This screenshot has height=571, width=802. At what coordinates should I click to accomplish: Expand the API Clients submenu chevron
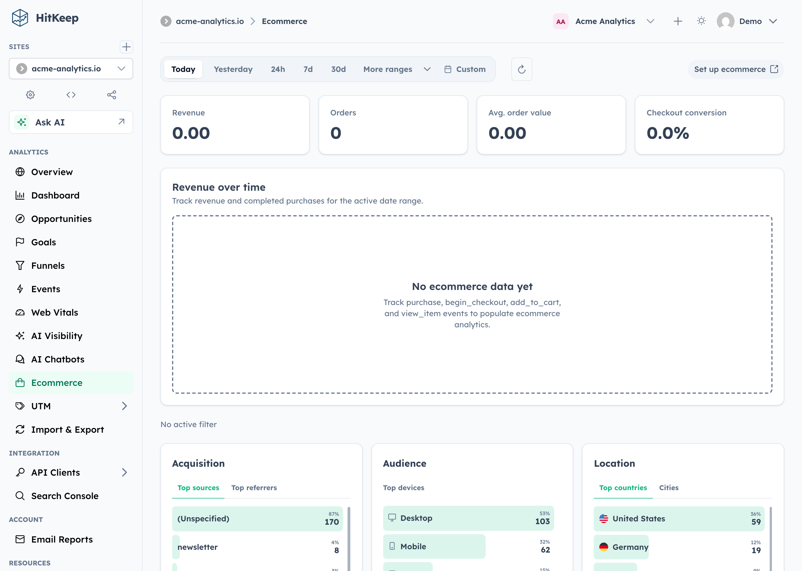tap(124, 472)
